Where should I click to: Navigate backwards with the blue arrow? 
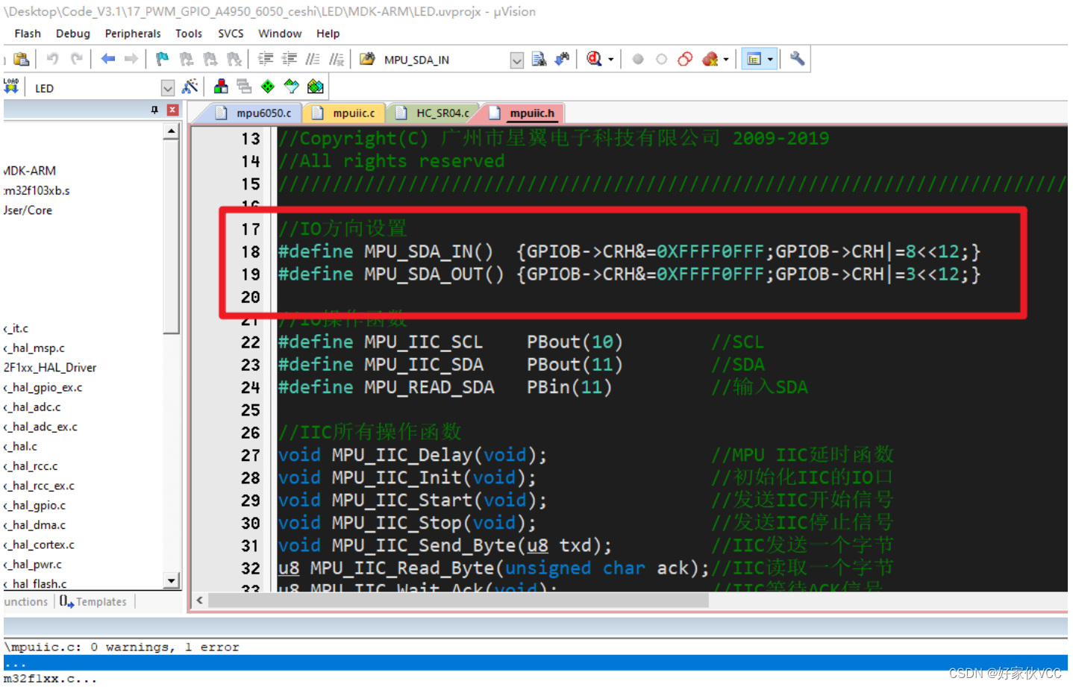108,59
